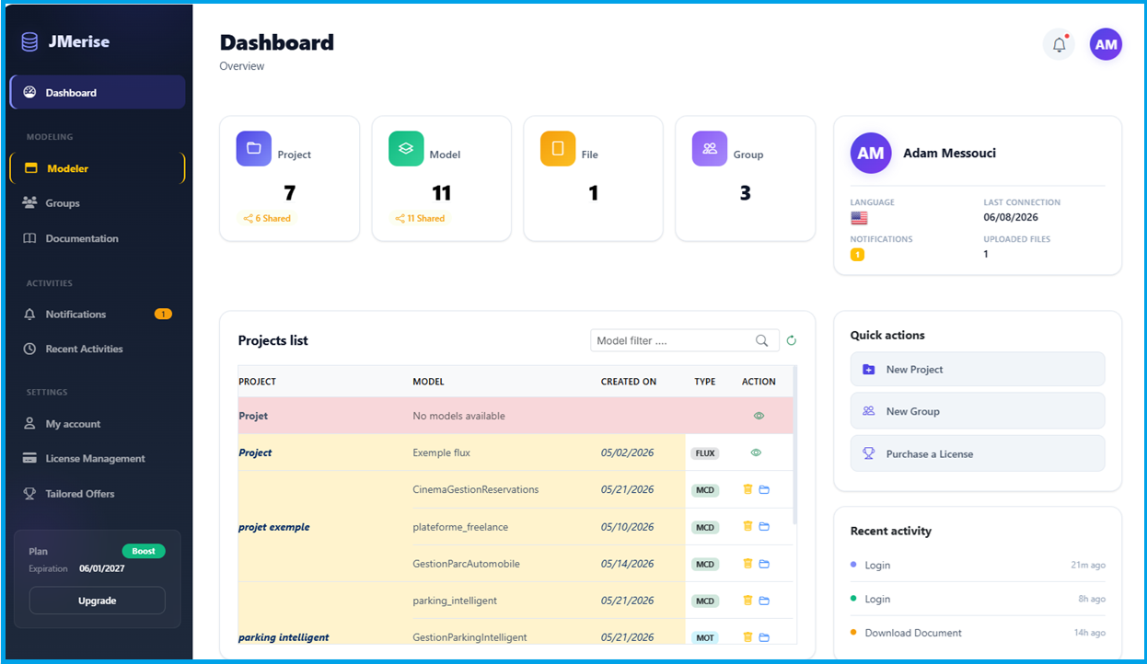Viewport: 1147px width, 664px height.
Task: Open the plateforme_freelance model with its folder icon
Action: pyautogui.click(x=764, y=527)
